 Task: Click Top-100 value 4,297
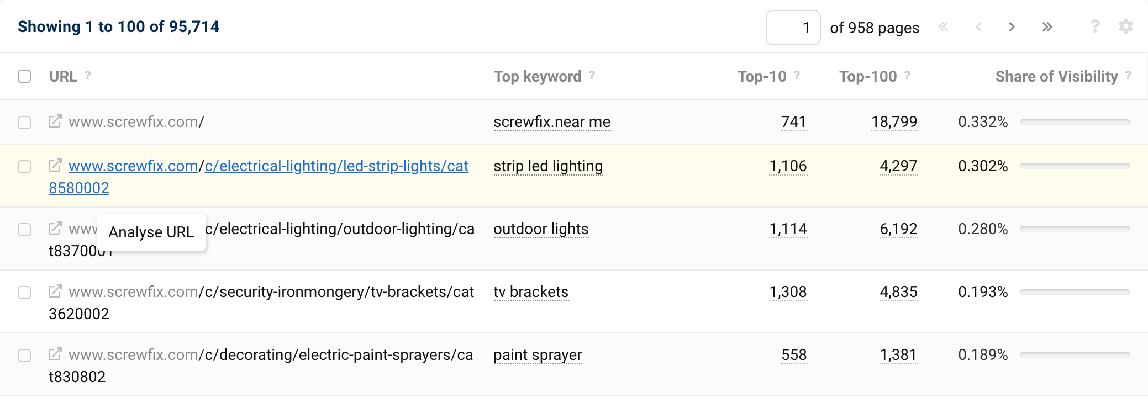[899, 166]
